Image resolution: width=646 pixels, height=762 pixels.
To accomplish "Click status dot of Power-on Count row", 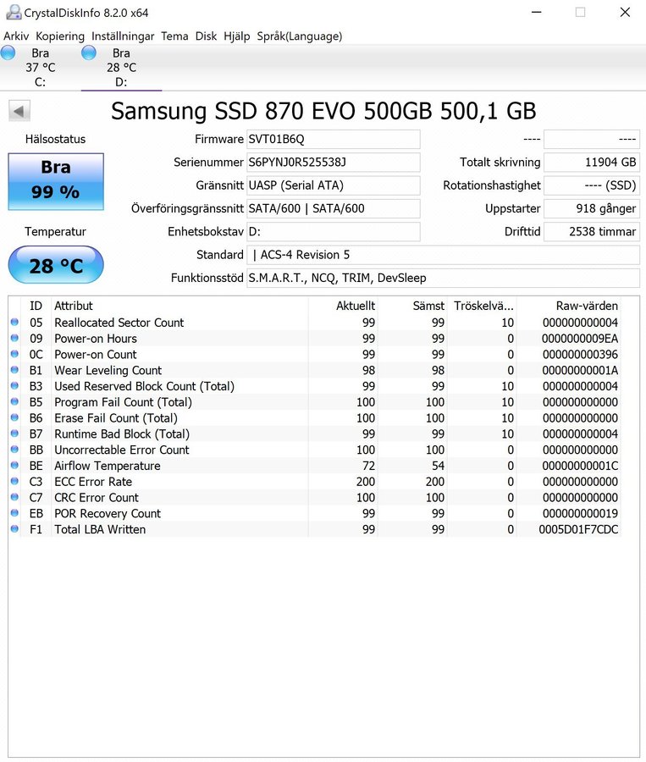I will coord(14,354).
